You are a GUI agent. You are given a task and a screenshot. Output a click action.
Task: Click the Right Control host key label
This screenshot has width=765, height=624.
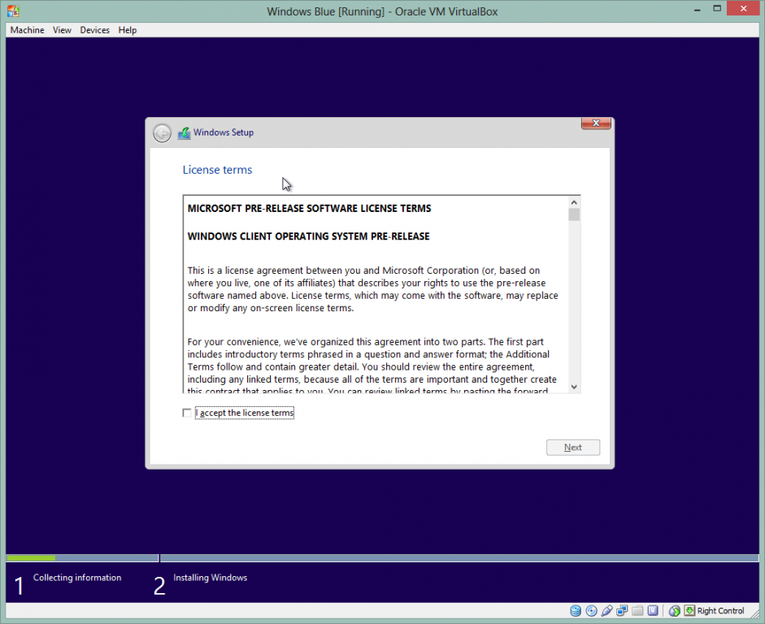[x=720, y=611]
